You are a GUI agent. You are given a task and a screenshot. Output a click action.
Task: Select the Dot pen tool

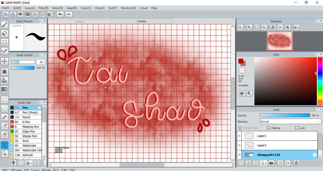coord(4,51)
